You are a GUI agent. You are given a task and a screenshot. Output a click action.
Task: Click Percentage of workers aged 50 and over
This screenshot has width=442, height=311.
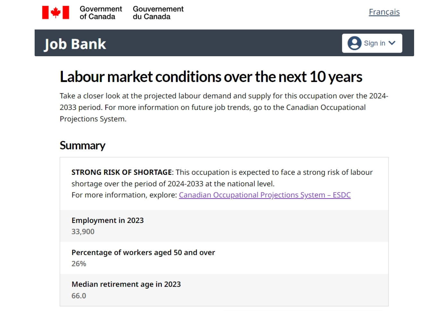click(x=143, y=253)
